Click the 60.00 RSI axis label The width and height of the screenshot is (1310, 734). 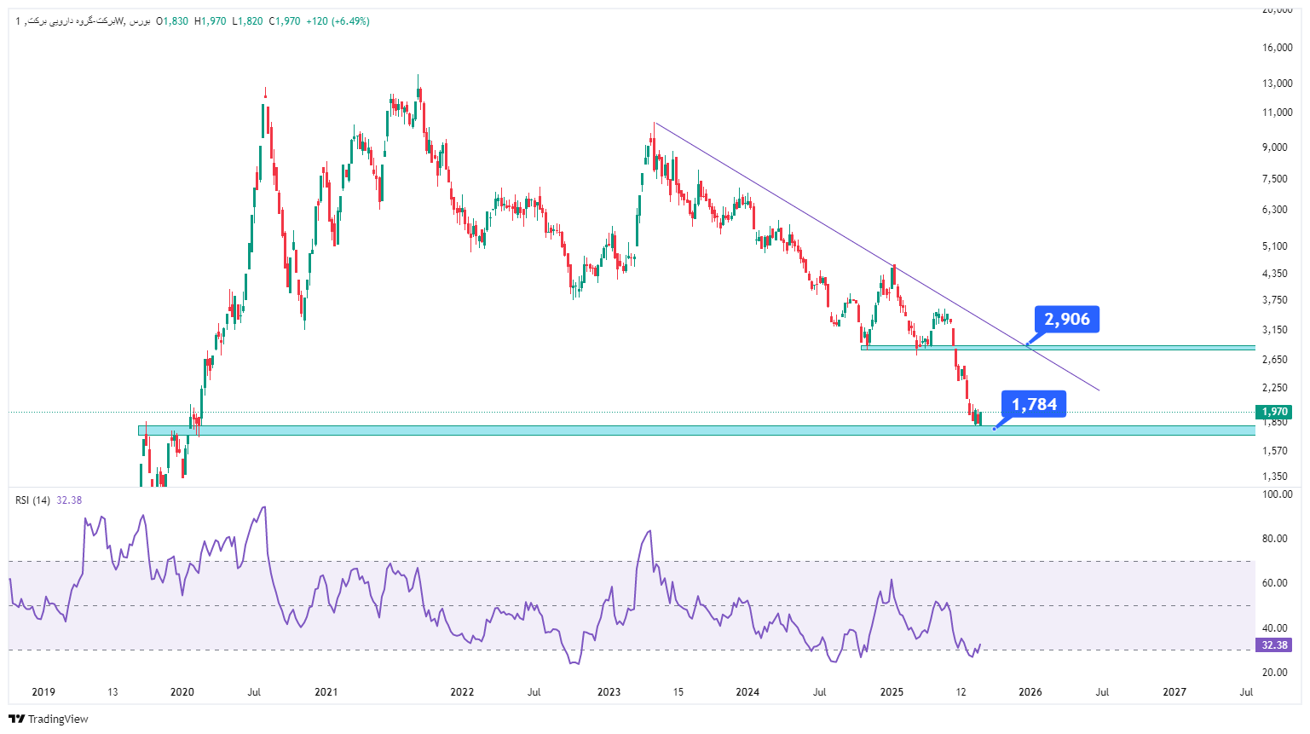pos(1275,583)
